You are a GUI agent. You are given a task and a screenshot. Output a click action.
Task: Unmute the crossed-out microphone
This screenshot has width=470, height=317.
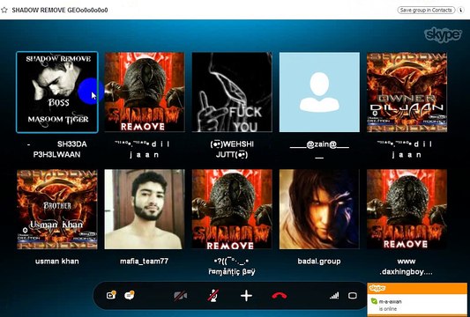coord(213,296)
